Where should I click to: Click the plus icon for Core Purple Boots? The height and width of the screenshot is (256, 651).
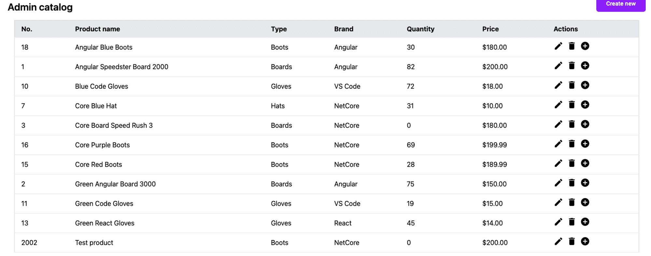(x=585, y=144)
